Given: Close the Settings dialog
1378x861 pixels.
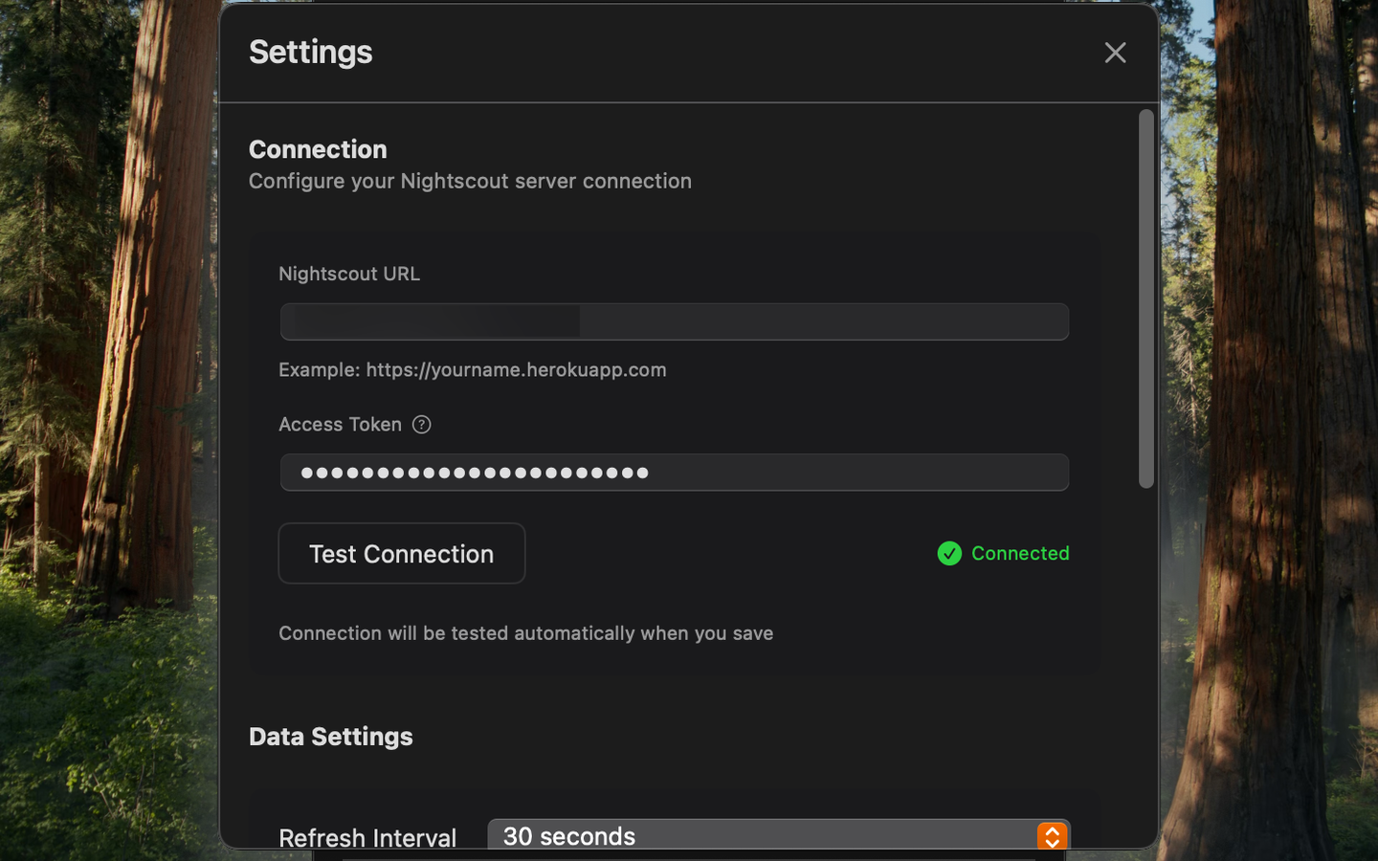Looking at the screenshot, I should tap(1115, 53).
